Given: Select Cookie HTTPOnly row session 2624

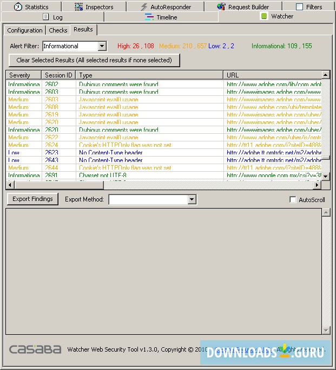Looking at the screenshot, I should tap(164, 145).
